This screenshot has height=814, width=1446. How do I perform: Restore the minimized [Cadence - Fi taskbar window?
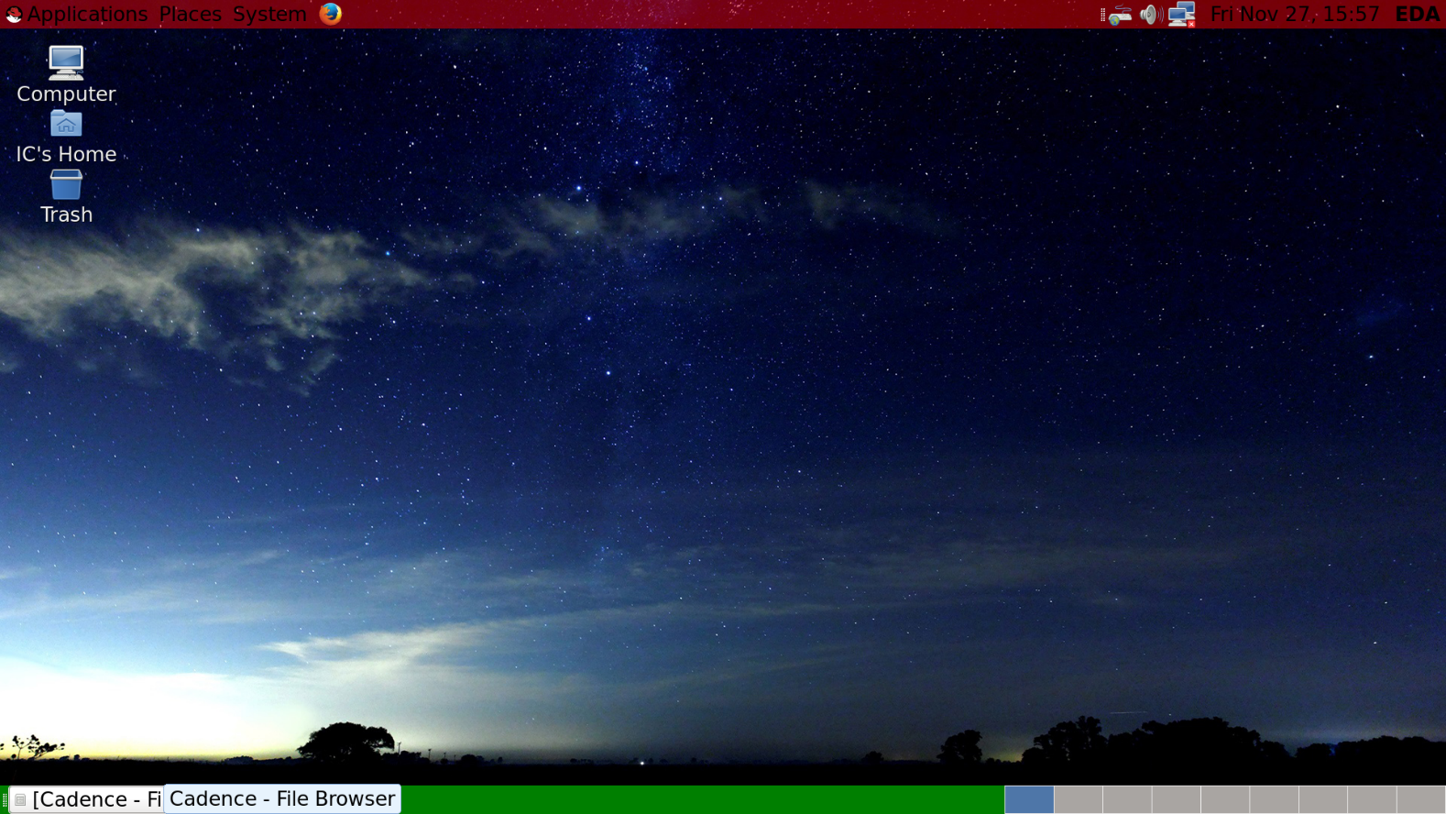(88, 799)
